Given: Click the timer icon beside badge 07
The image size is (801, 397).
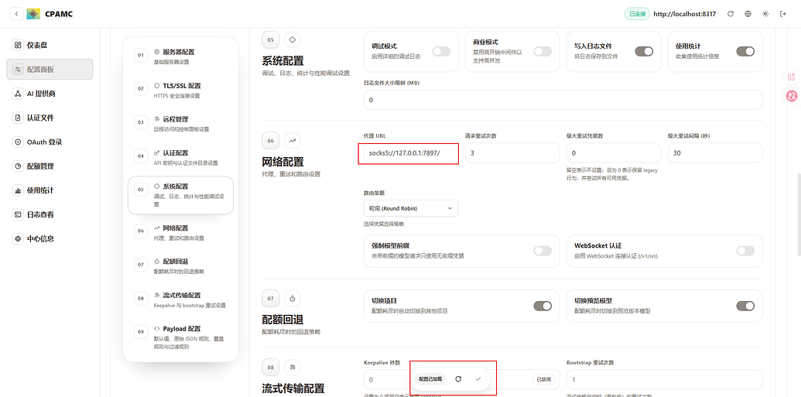Looking at the screenshot, I should tap(293, 298).
